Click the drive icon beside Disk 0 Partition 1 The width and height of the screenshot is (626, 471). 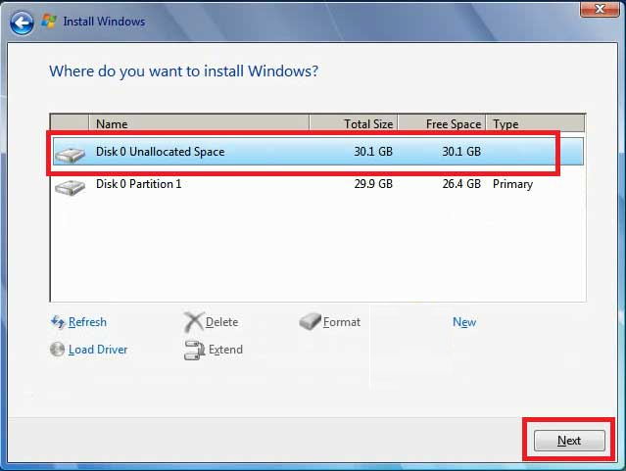coord(71,185)
